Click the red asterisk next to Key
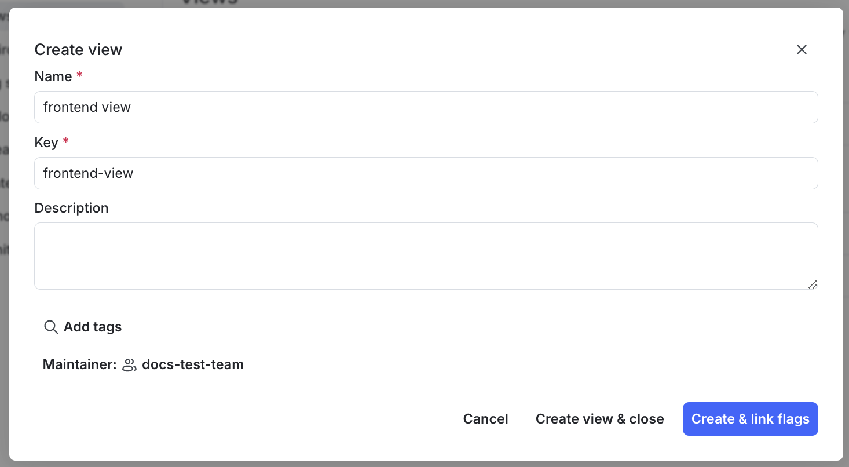Screen dimensions: 849x467 pos(65,141)
